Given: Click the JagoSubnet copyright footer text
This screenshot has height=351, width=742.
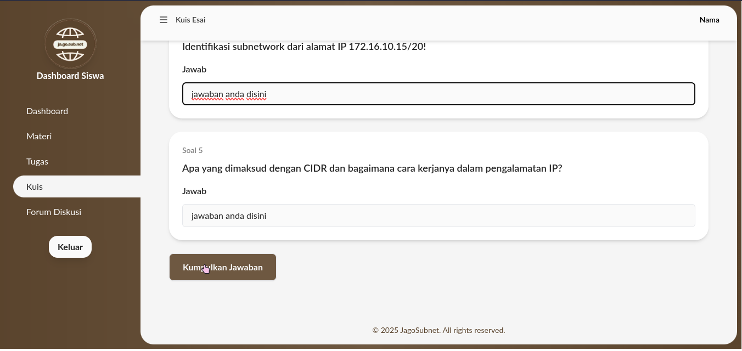Looking at the screenshot, I should pos(439,330).
